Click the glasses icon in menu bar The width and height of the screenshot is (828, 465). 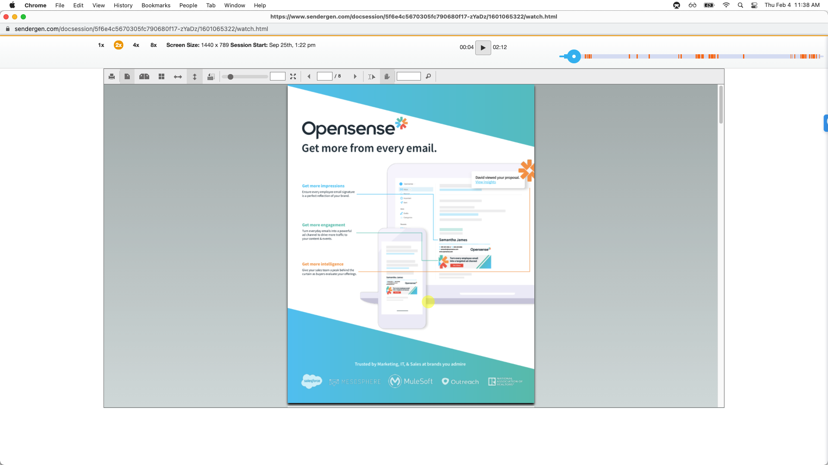(693, 5)
